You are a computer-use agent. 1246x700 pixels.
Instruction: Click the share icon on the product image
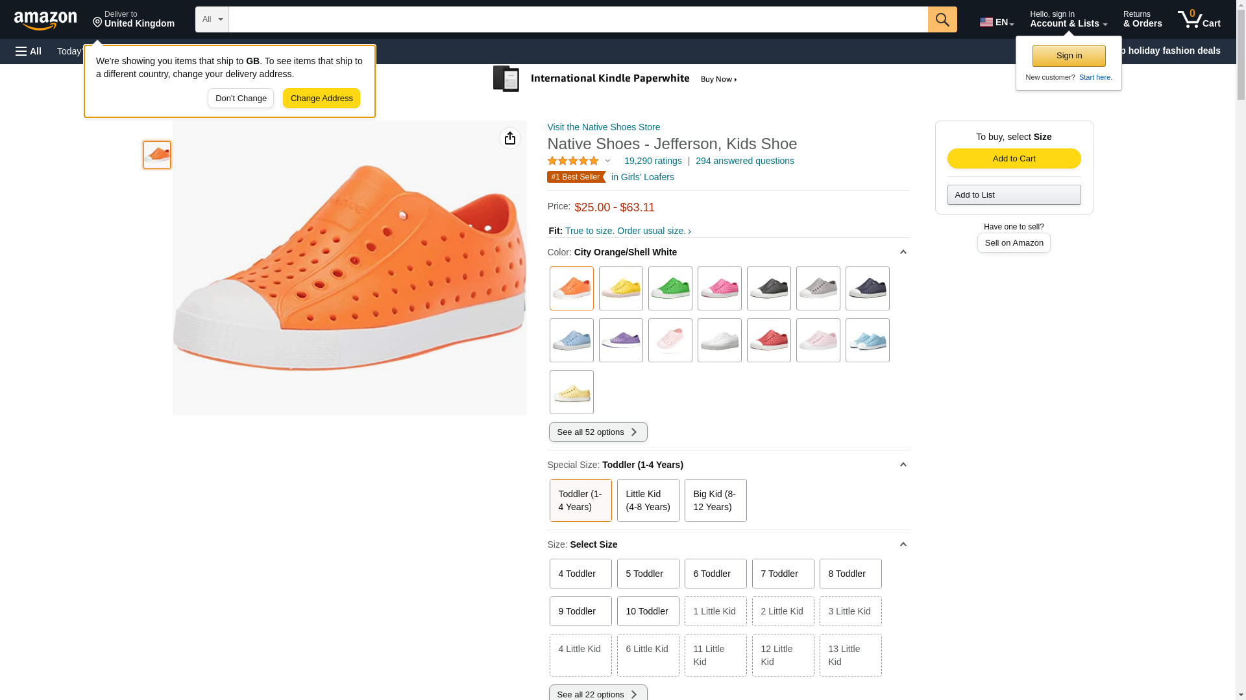pyautogui.click(x=510, y=138)
